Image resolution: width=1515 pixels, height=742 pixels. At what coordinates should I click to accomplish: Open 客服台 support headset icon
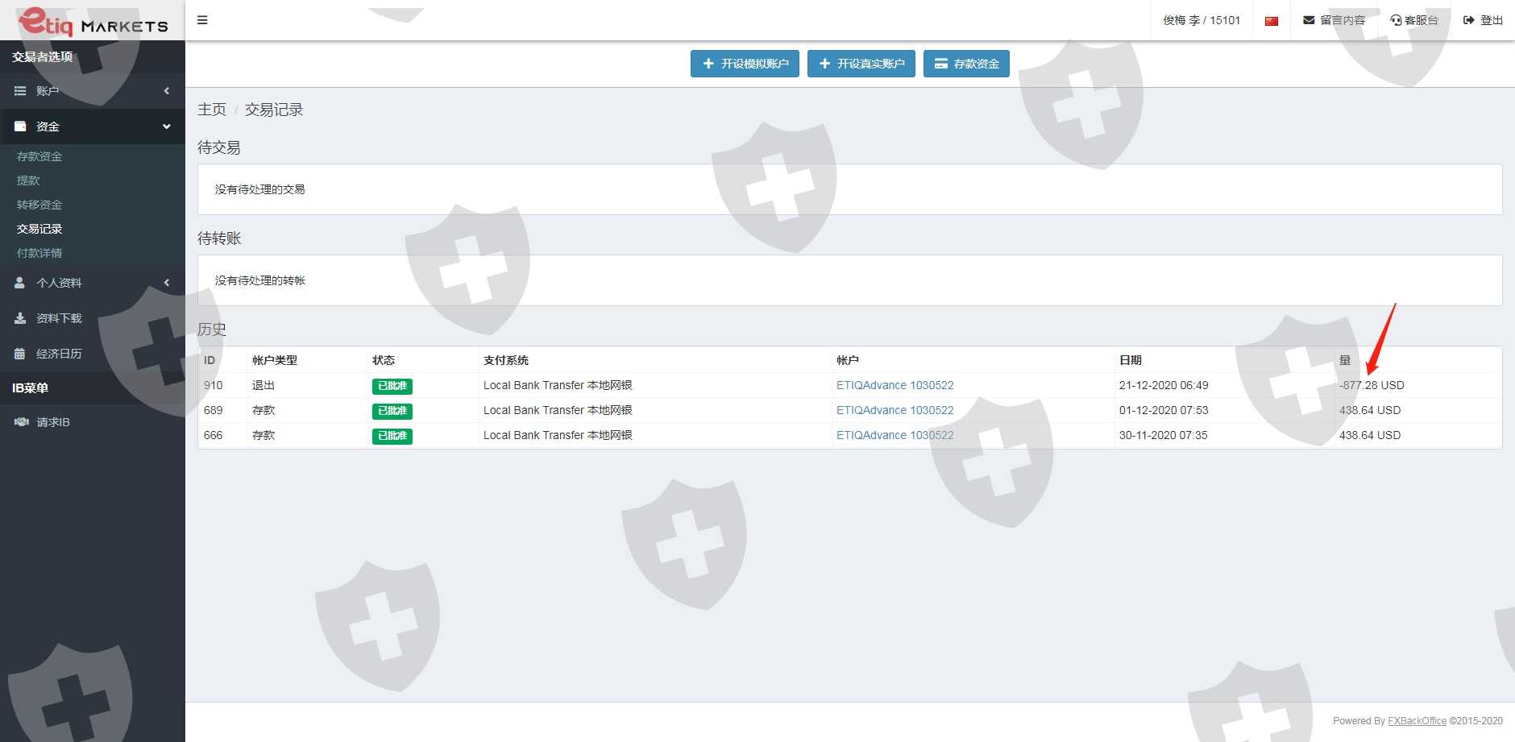click(1396, 20)
